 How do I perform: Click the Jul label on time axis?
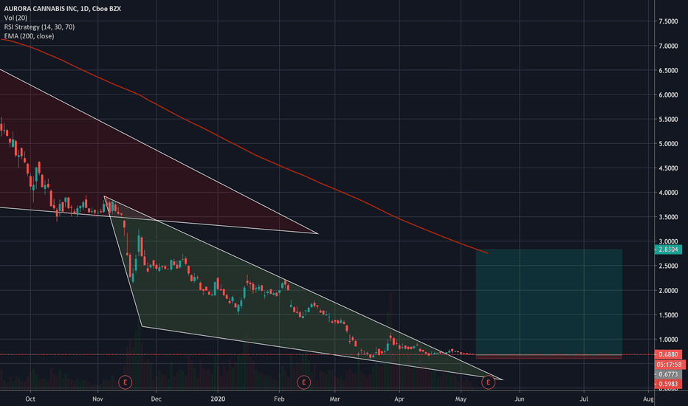[584, 399]
